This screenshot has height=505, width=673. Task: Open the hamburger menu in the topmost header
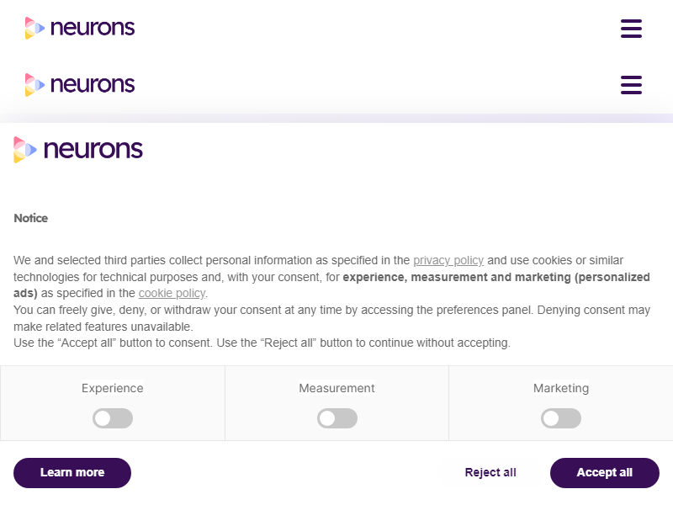point(631,29)
